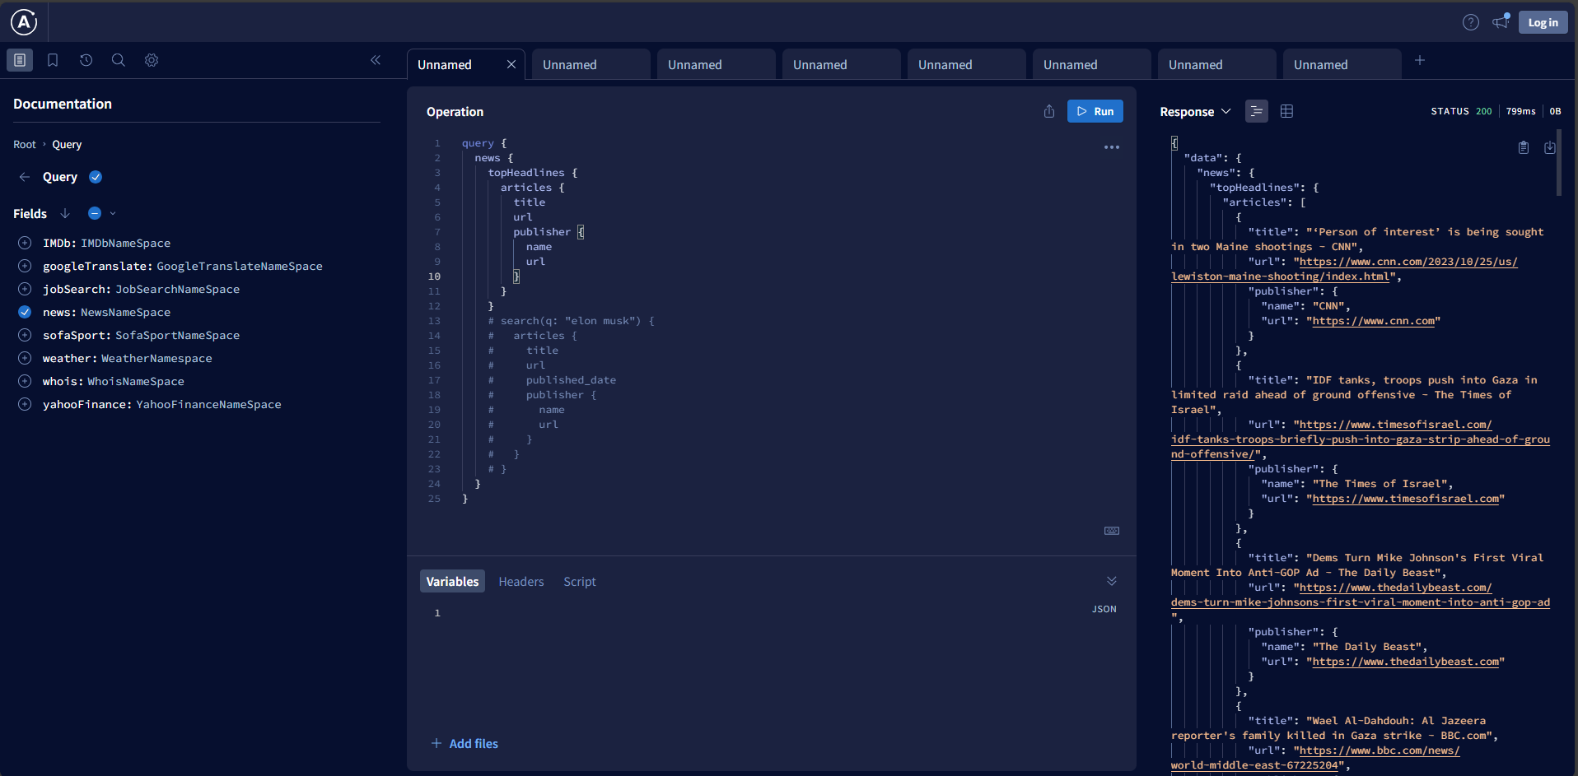Click the topHeadlines field in the editor
The image size is (1578, 776).
pyautogui.click(x=526, y=173)
